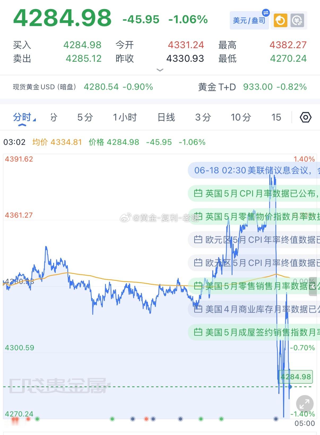
Task: Open the 美国4月商业库存月率 event bubble
Action: click(x=254, y=309)
